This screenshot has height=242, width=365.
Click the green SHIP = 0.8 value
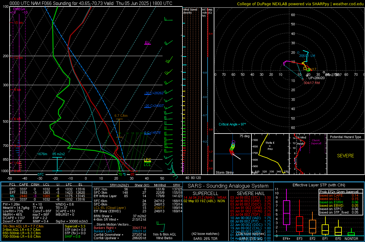click(x=72, y=236)
